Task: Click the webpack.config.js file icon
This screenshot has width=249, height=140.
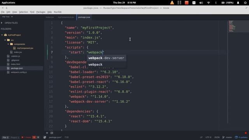Action: [x=8, y=72]
